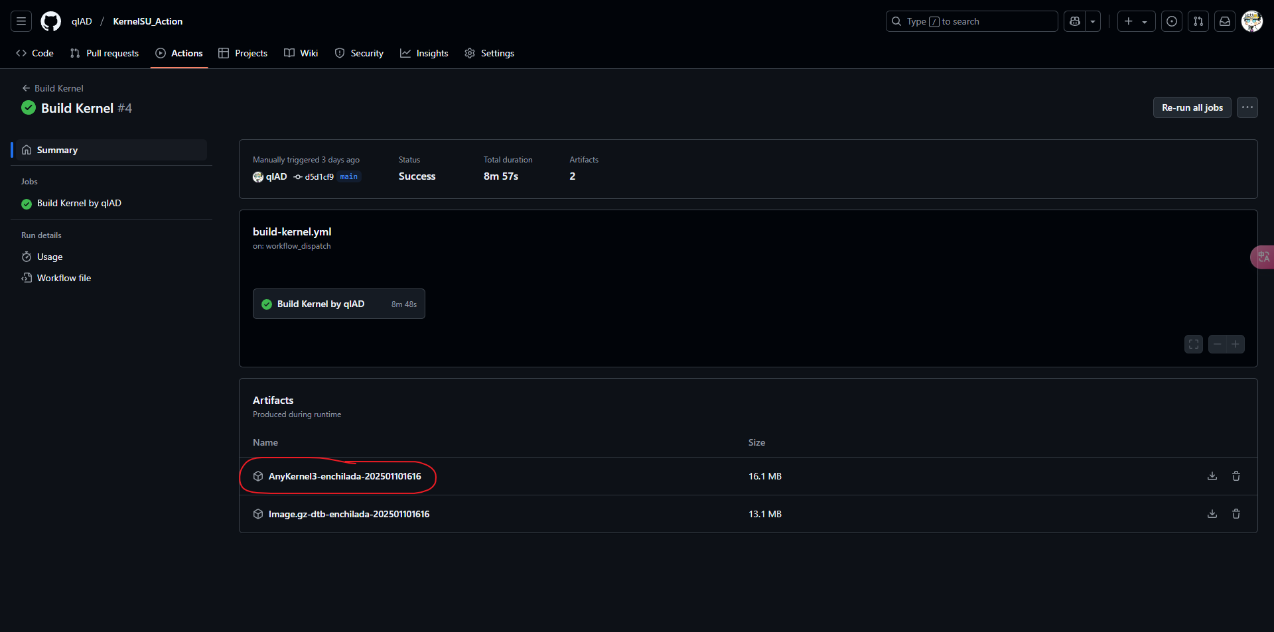Screen dimensions: 1274x632
Task: Open the Copilot chat icon
Action: 1075,21
